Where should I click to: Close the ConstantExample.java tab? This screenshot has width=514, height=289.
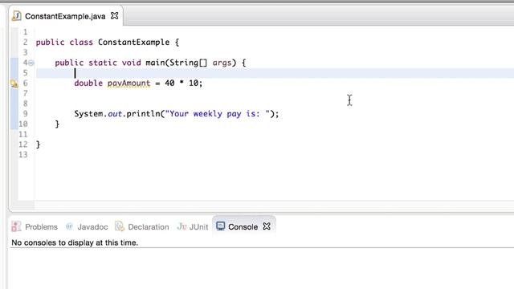click(114, 16)
